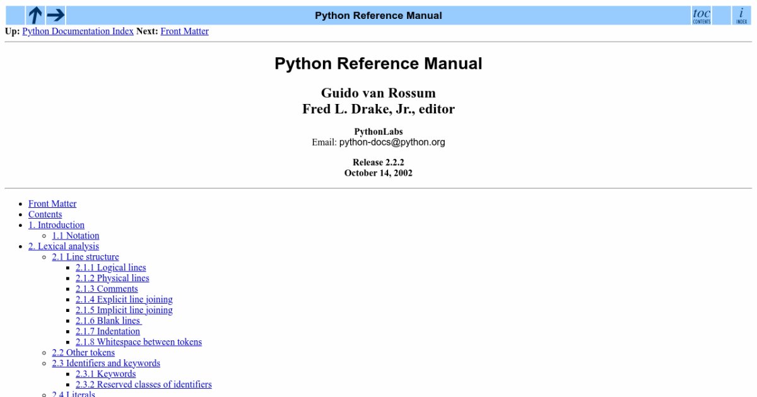Open the toc Contents icon
Viewport: 757px width, 397px height.
[701, 15]
